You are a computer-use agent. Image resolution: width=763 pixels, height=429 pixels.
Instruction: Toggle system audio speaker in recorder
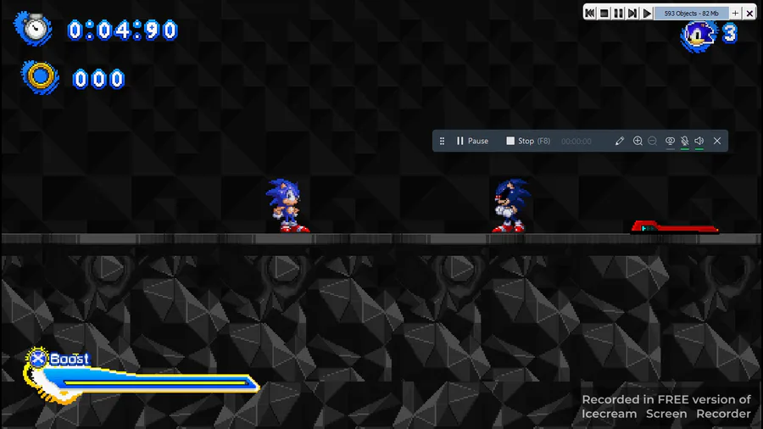(699, 141)
